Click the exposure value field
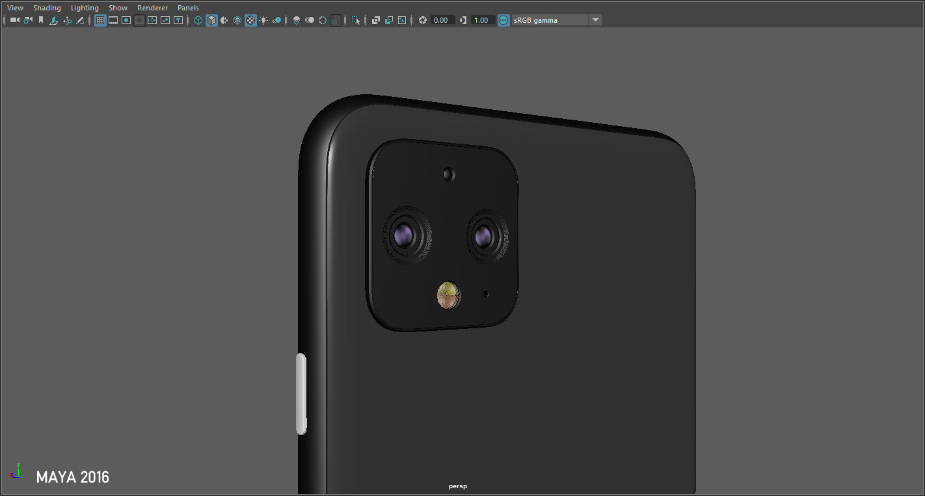The width and height of the screenshot is (925, 496). point(441,20)
